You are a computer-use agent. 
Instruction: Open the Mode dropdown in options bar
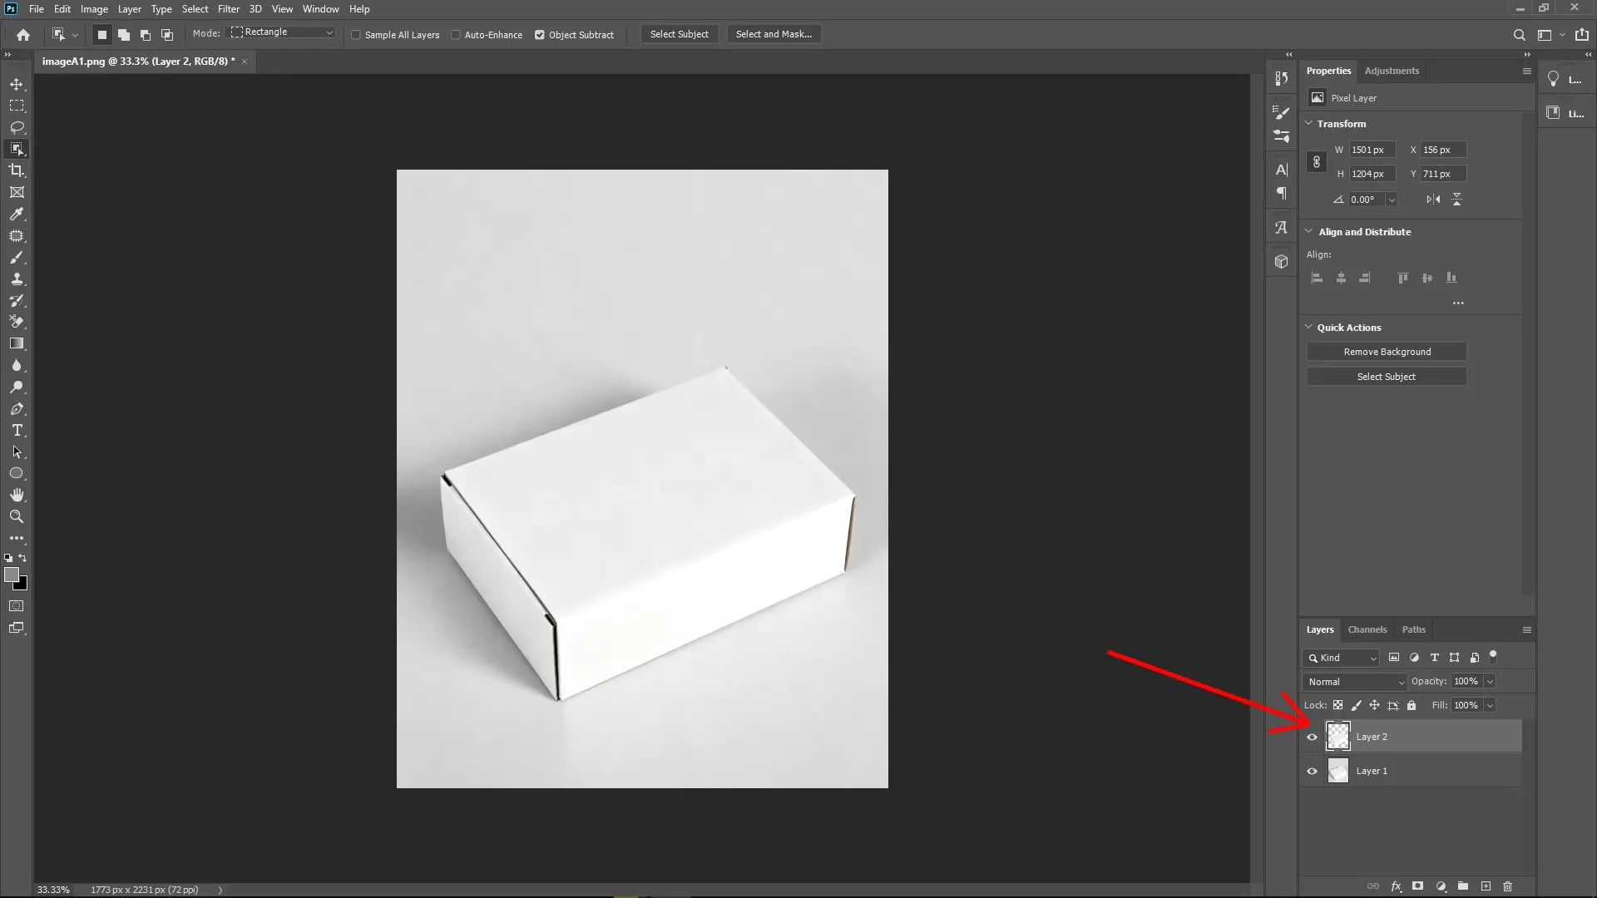point(281,32)
